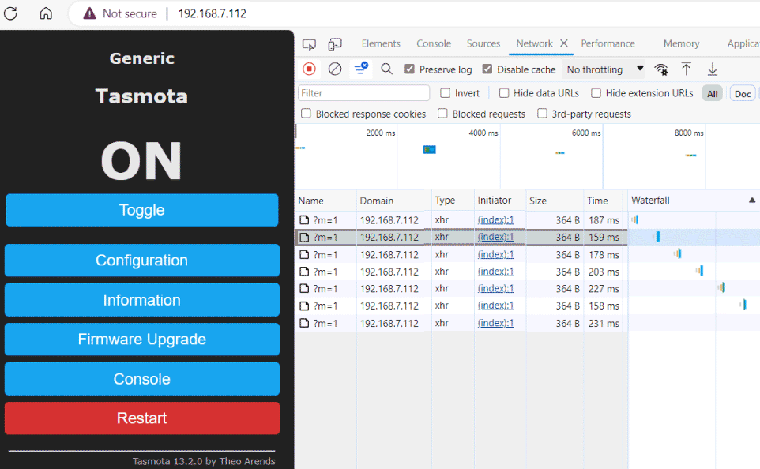Check Blocked response cookies

point(306,114)
